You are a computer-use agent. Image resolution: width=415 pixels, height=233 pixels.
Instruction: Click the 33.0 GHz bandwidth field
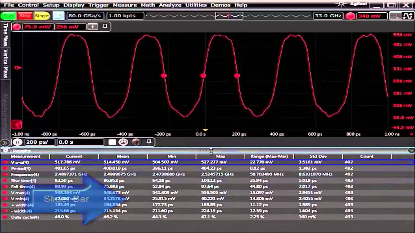click(328, 16)
